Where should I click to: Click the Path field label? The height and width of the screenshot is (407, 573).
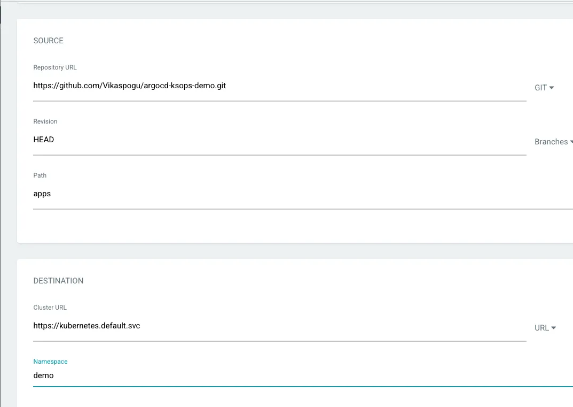(x=40, y=175)
